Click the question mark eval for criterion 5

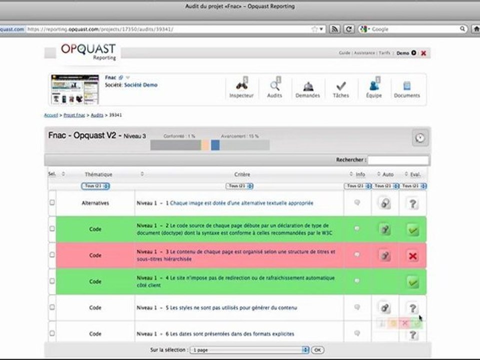pos(412,308)
